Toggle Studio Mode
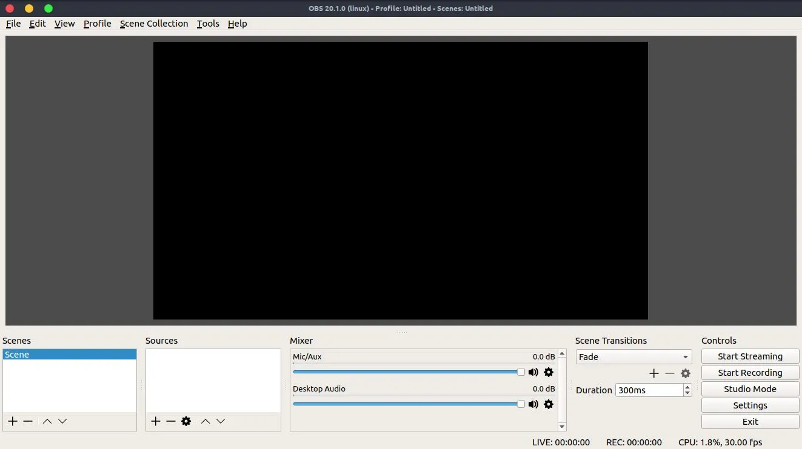 click(750, 388)
